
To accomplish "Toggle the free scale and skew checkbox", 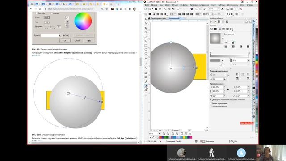I will coord(211,100).
